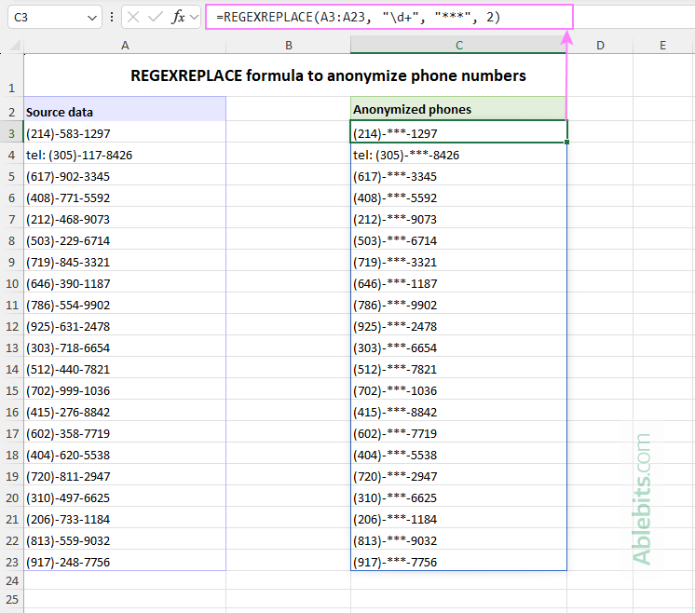The height and width of the screenshot is (613, 695).
Task: Select cell with (925)-***-2478
Action: (x=458, y=324)
